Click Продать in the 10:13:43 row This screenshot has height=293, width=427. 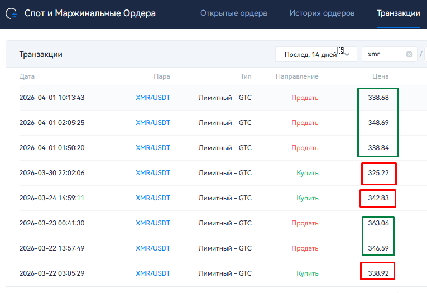click(x=305, y=98)
